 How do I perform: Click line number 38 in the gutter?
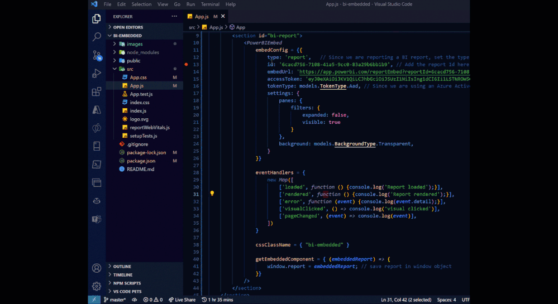[x=196, y=245]
